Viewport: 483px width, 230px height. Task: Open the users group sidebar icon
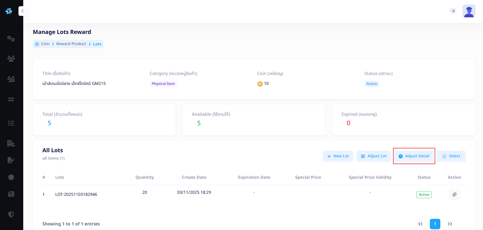tap(11, 59)
